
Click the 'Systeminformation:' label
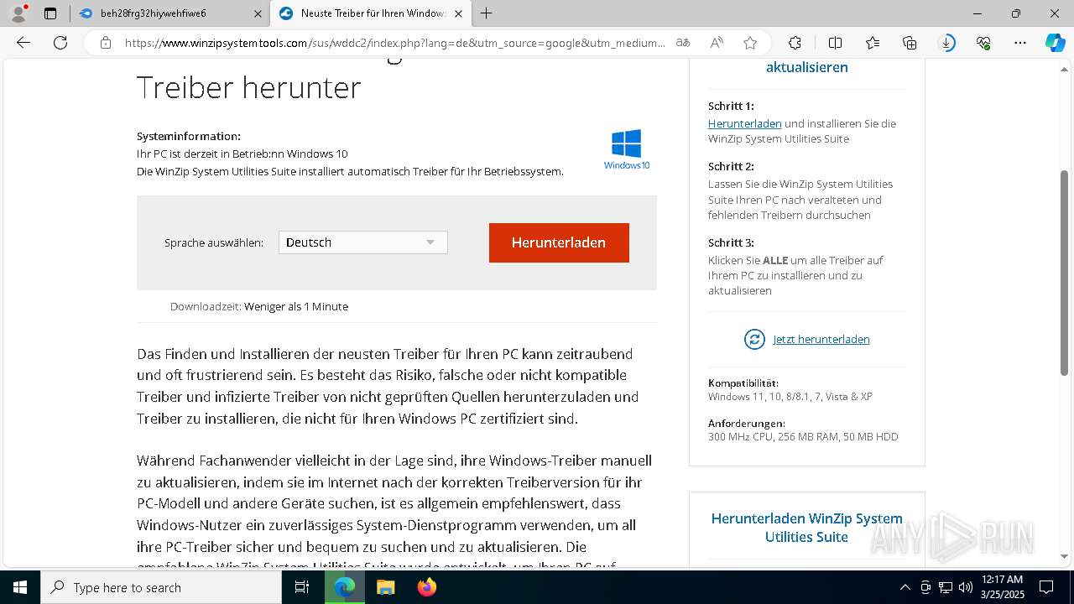(x=189, y=136)
